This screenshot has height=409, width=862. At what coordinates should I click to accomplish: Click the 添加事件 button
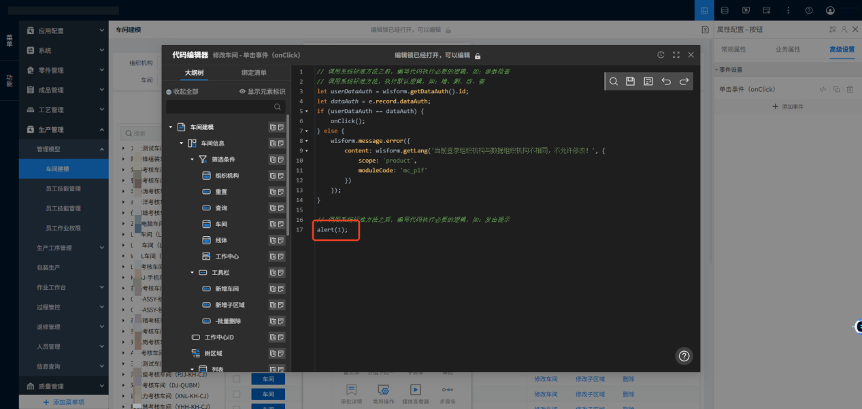click(x=789, y=107)
